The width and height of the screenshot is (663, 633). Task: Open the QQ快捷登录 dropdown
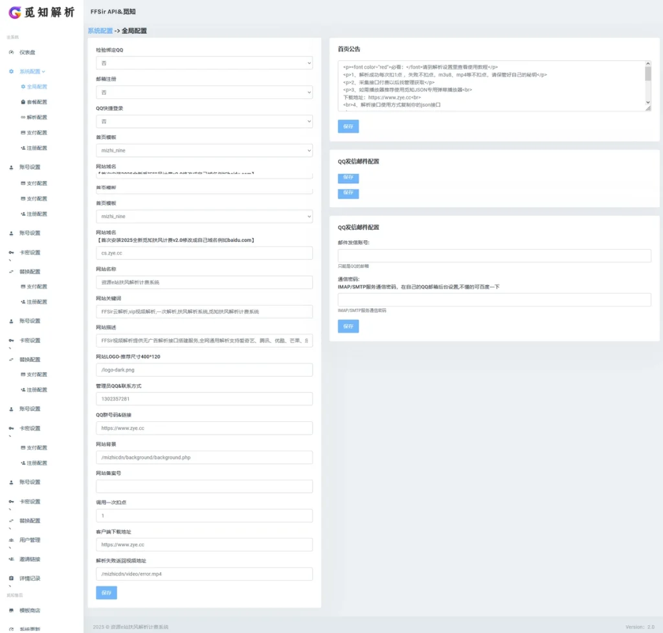coord(204,122)
